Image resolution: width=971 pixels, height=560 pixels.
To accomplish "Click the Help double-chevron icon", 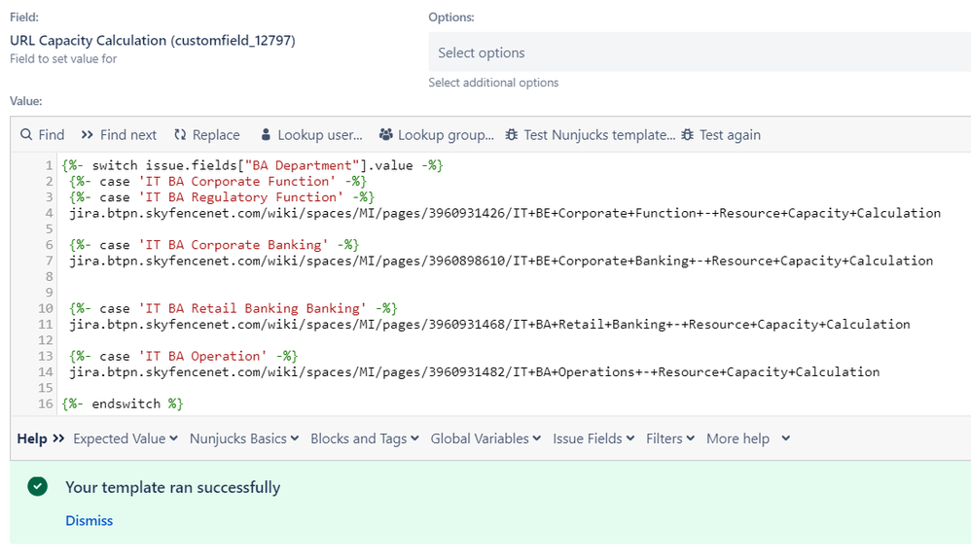I will tap(58, 438).
